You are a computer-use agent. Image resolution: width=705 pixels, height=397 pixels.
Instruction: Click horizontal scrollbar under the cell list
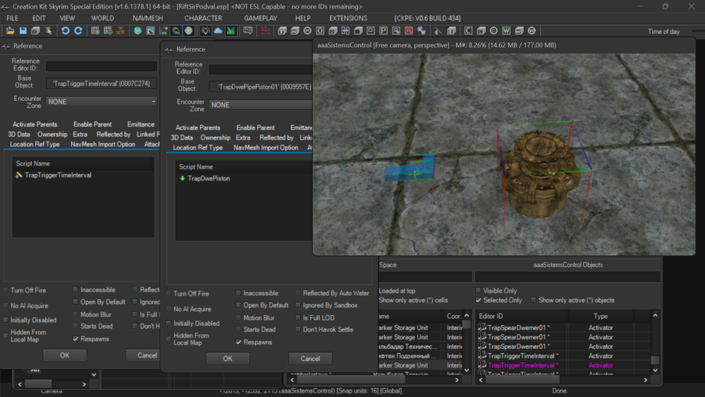(374, 380)
